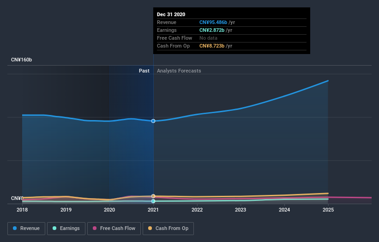
Task: Click the revenue line endpoint at 2025
Action: click(x=328, y=81)
